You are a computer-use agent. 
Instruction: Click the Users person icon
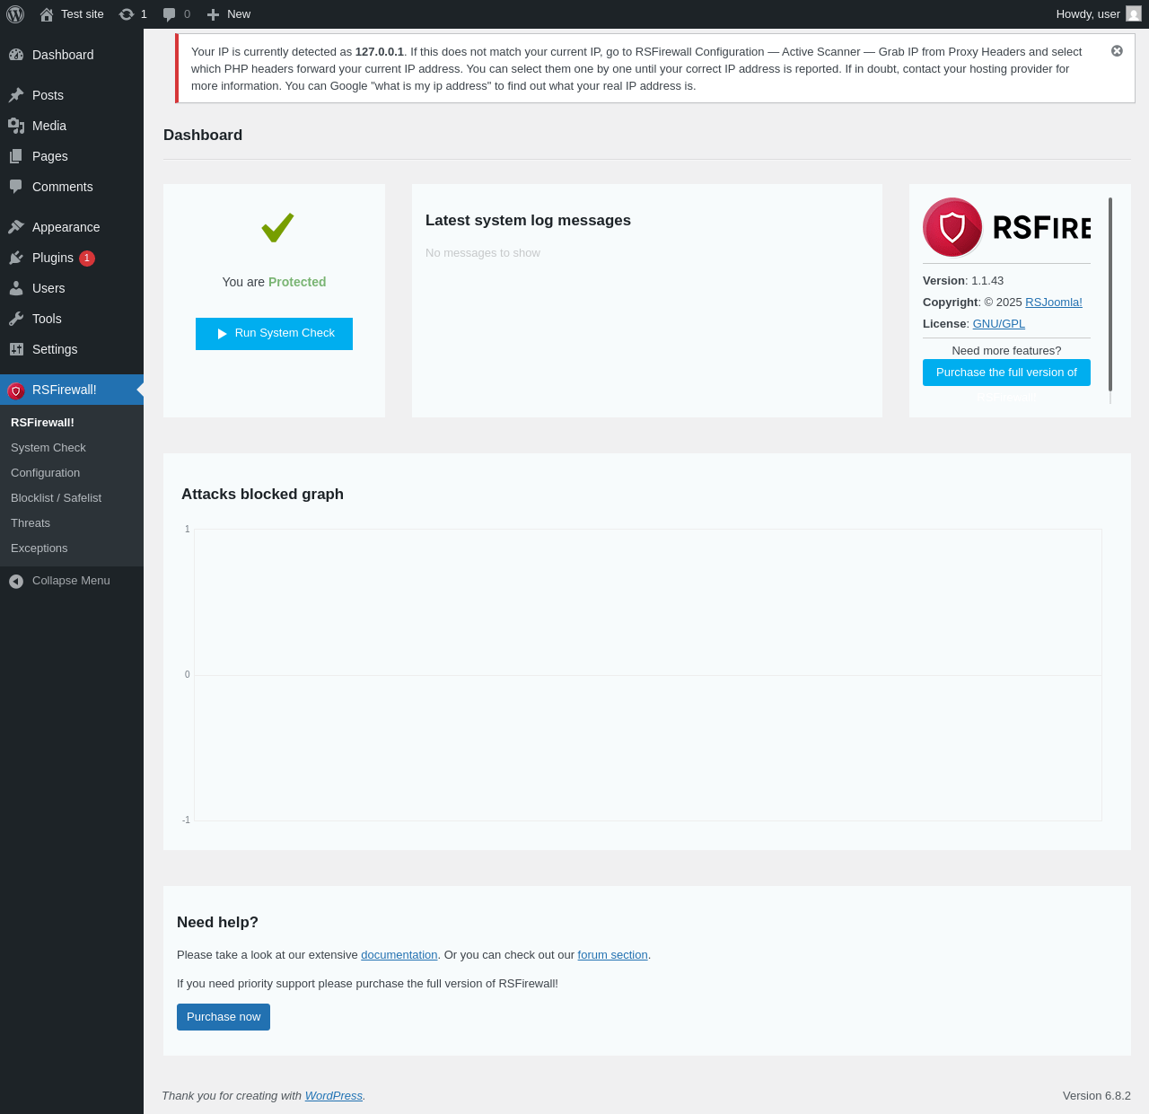[x=16, y=288]
